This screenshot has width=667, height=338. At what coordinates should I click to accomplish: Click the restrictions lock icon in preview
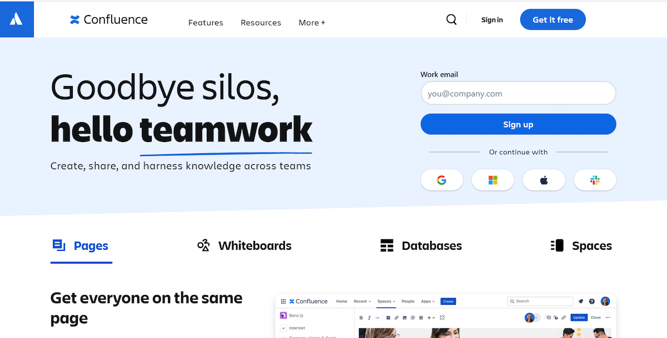point(556,317)
